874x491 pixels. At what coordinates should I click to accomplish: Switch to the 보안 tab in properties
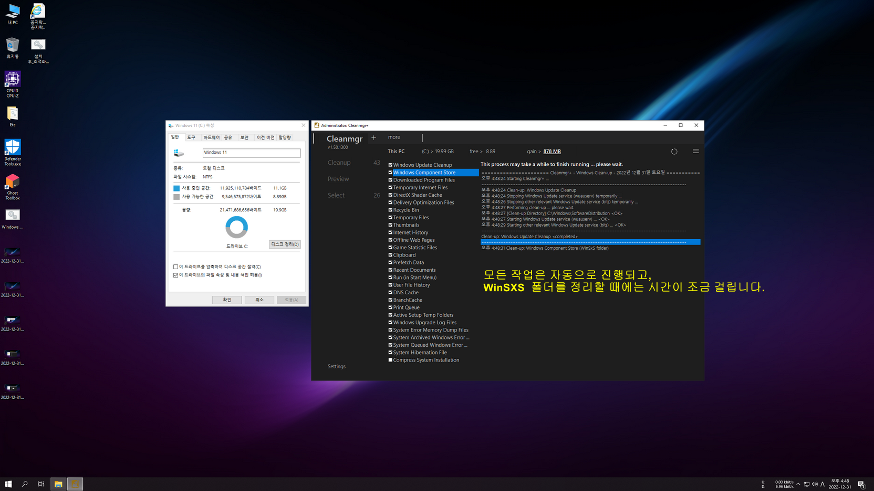pyautogui.click(x=244, y=137)
